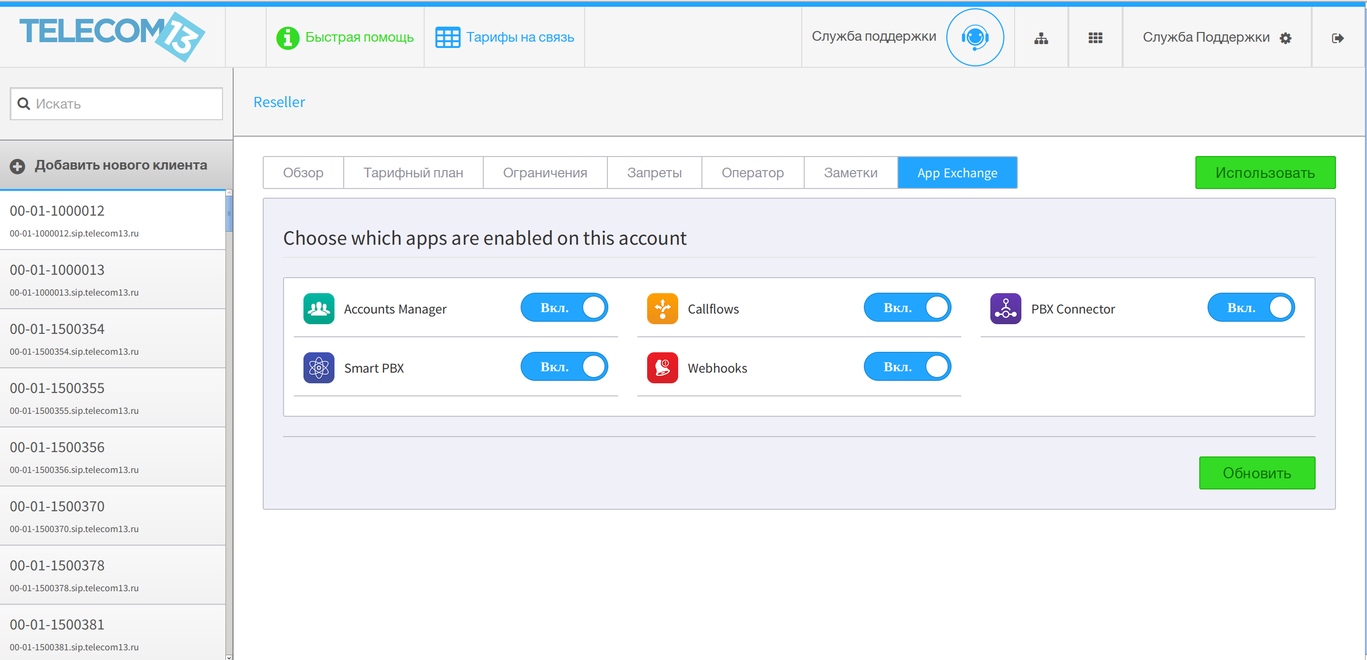Switch off PBX Connector toggle

tap(1251, 308)
